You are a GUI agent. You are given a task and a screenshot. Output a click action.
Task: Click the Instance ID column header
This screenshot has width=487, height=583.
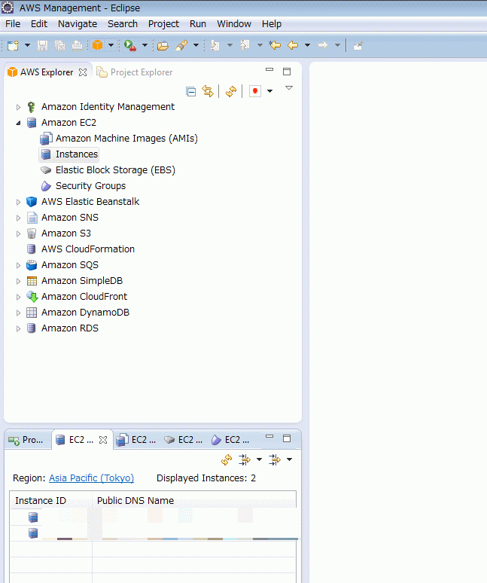[51, 500]
